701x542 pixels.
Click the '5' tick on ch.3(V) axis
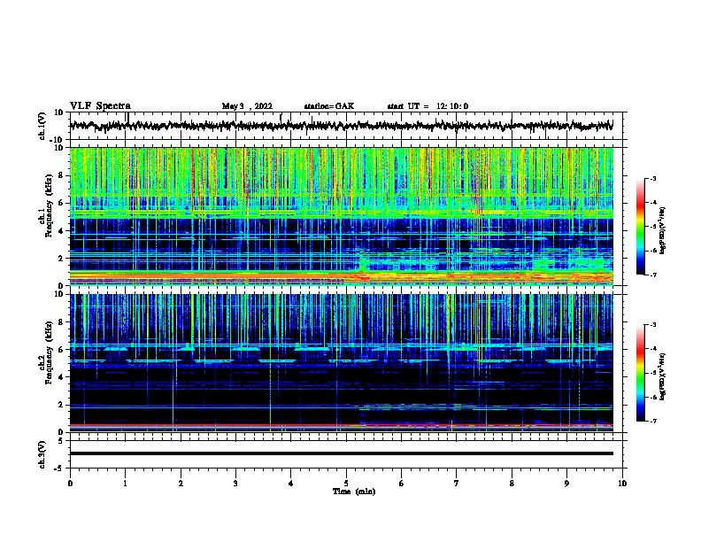[x=61, y=440]
